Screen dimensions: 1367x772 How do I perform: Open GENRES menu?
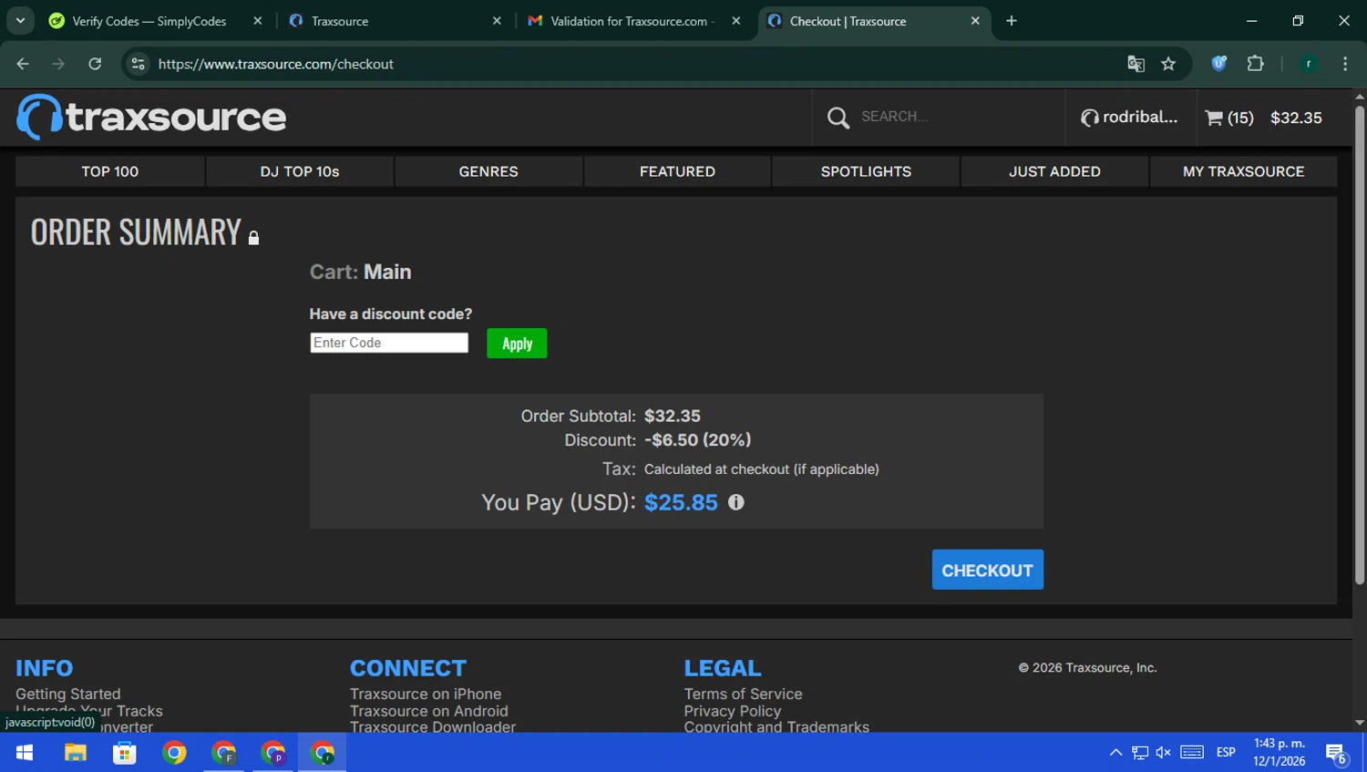pyautogui.click(x=488, y=171)
